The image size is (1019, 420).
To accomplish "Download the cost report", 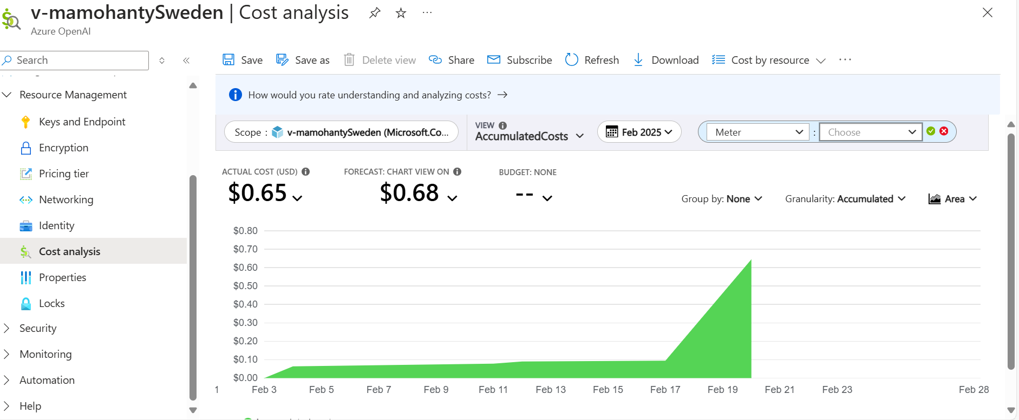I will click(666, 60).
